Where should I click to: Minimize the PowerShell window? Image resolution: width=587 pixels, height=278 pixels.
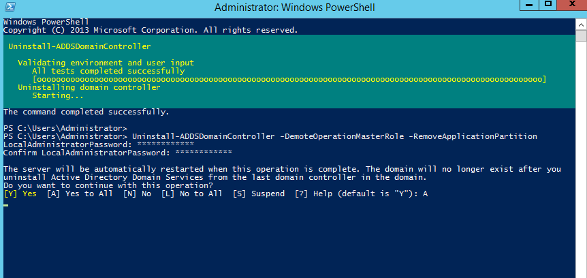click(x=529, y=5)
